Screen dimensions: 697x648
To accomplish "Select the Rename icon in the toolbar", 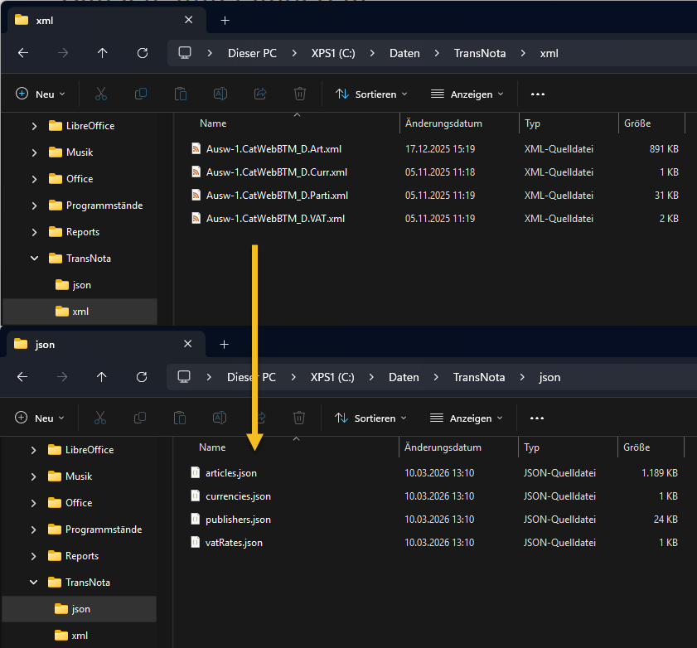I will (x=220, y=94).
